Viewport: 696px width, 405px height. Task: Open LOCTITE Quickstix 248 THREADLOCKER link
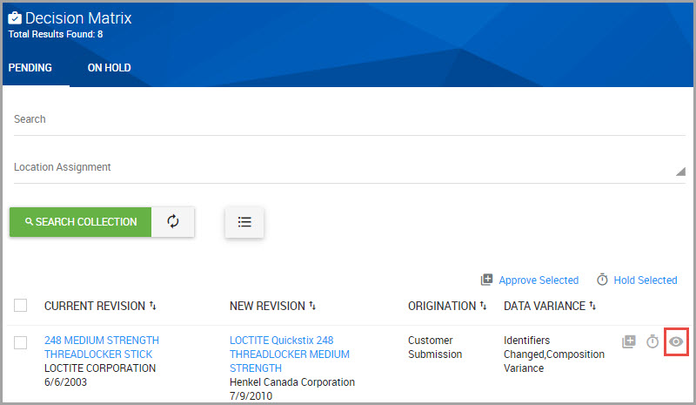click(x=290, y=354)
